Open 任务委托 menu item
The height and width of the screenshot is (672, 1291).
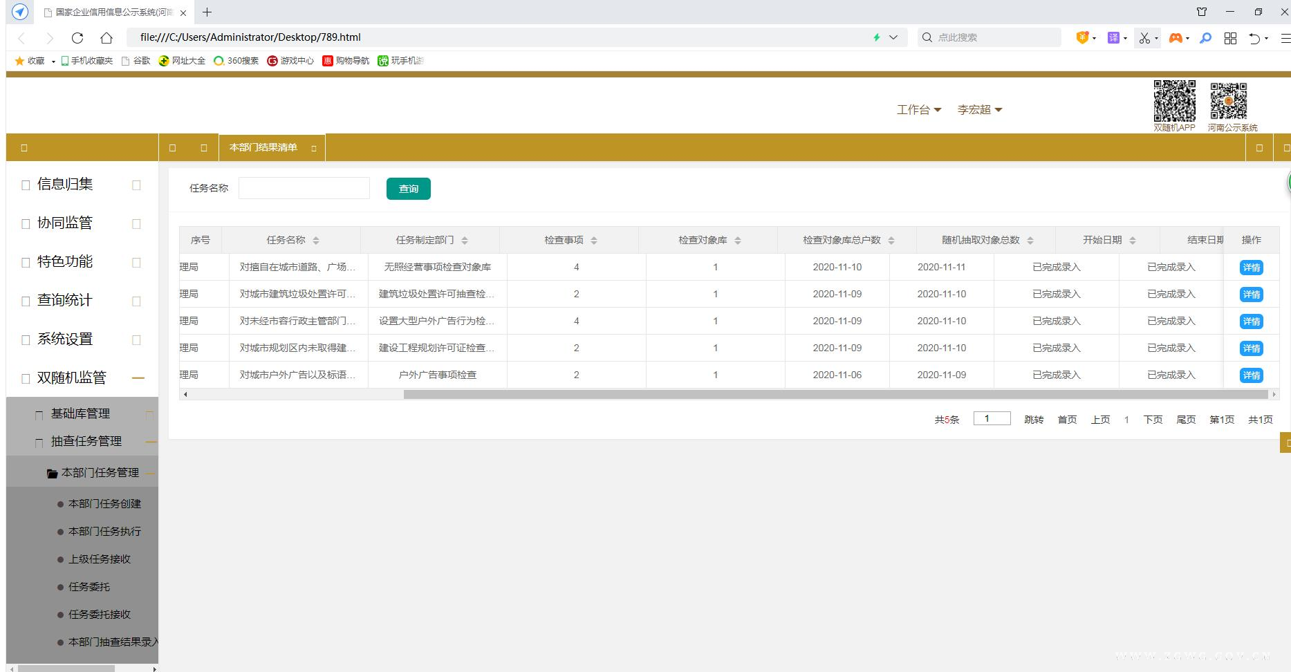tap(89, 587)
